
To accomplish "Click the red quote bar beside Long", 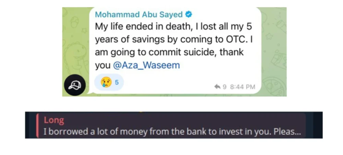I will click(x=37, y=125).
